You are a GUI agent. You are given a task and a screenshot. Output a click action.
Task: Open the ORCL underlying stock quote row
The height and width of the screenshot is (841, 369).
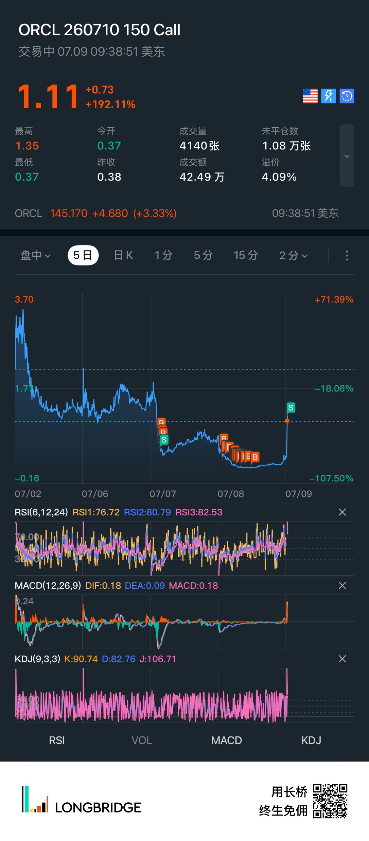184,213
